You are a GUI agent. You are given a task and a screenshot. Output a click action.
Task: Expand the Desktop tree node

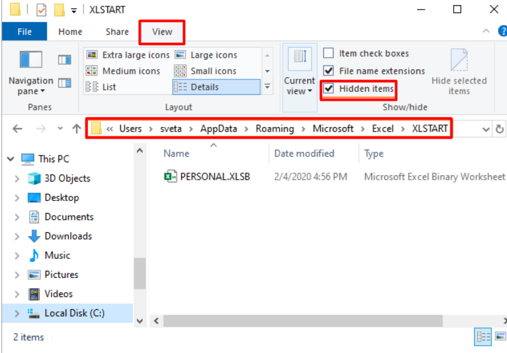[17, 198]
